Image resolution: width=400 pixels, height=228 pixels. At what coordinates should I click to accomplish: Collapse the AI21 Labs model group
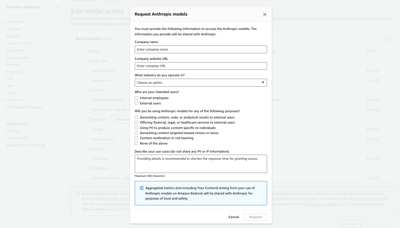pos(89,61)
